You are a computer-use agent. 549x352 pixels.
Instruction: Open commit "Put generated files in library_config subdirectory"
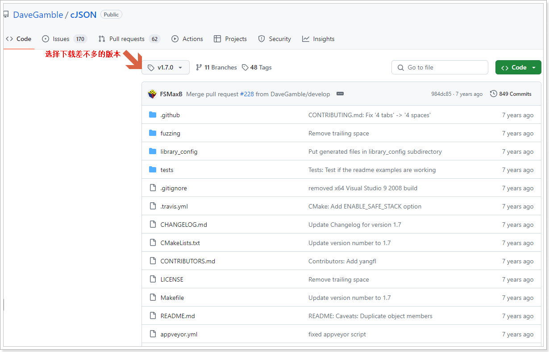pyautogui.click(x=375, y=151)
